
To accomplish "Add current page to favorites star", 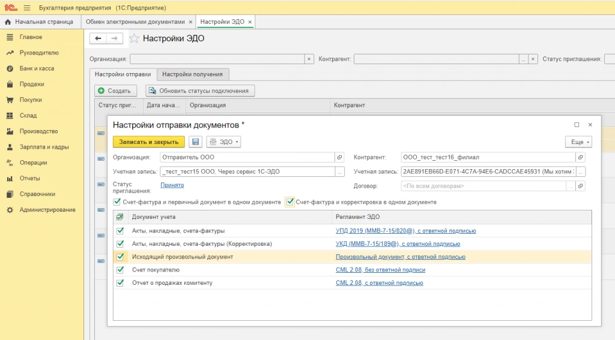I will [135, 38].
